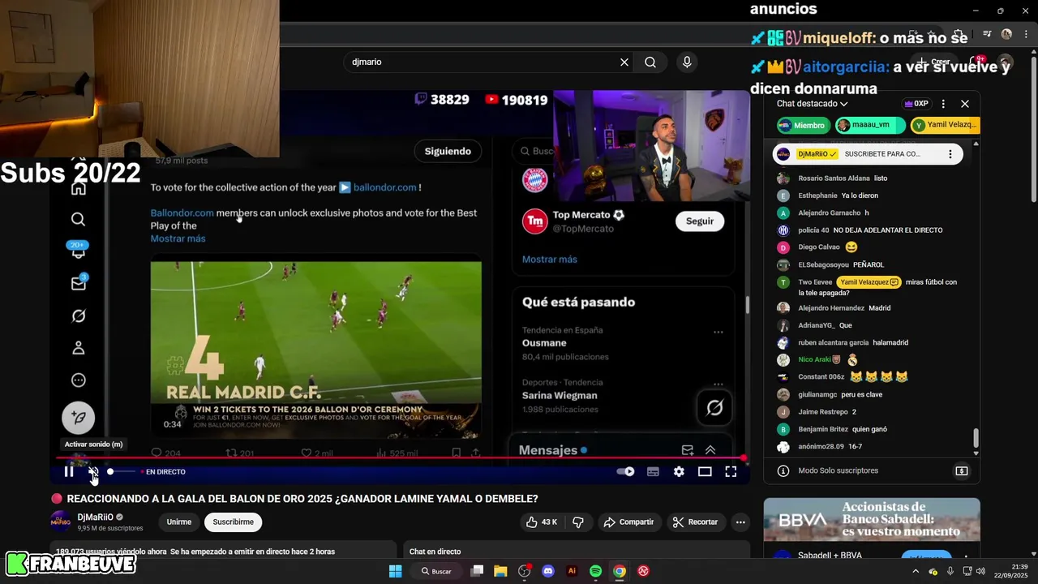The width and height of the screenshot is (1038, 584).
Task: Open the Chat destacado dropdown
Action: [x=812, y=104]
